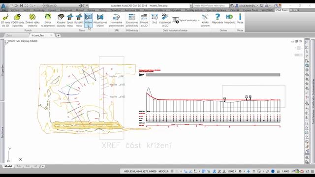Screen dimensions: 315x177
Task: Toggle grid display in status bar
Action: [x=172, y=171]
